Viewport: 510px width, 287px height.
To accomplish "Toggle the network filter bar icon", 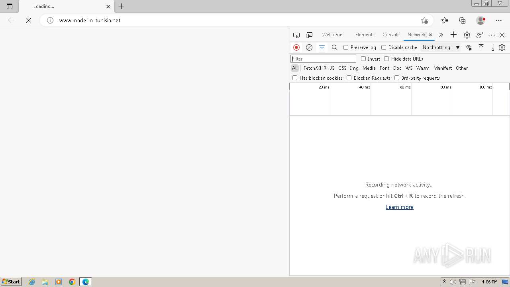I will 322,47.
